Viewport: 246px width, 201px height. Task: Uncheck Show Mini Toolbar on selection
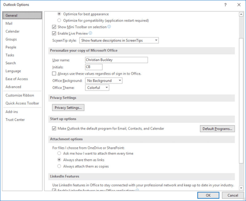54,27
